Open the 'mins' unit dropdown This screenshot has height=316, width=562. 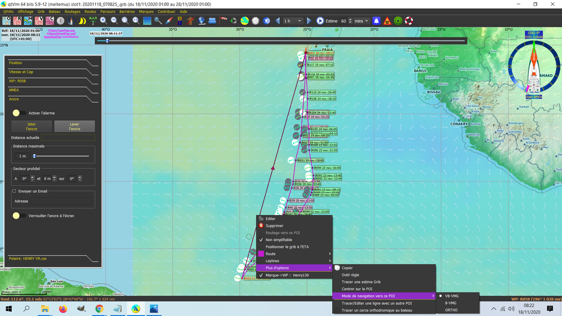(361, 21)
